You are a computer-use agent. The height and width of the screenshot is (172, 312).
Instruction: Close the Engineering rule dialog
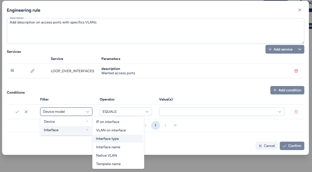299,10
